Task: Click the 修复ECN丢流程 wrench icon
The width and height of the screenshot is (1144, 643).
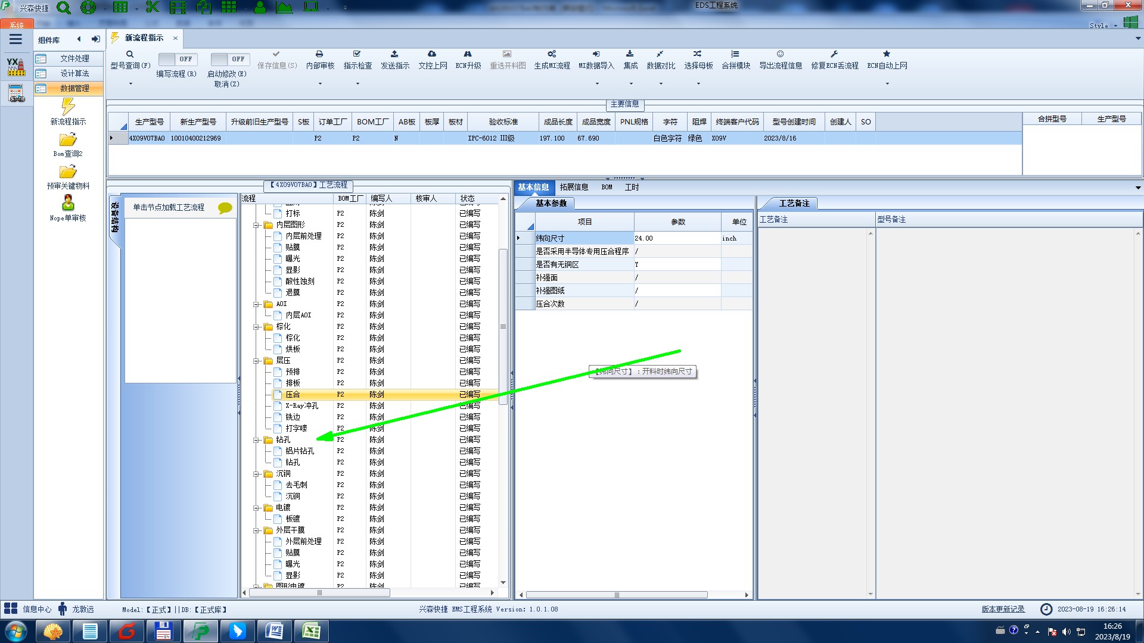Action: click(834, 54)
